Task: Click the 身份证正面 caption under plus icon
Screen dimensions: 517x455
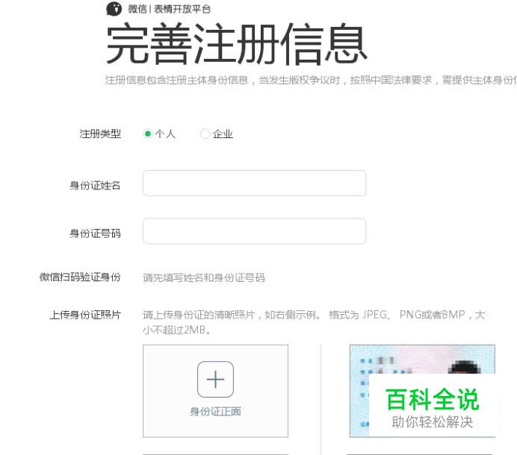Action: [x=215, y=412]
